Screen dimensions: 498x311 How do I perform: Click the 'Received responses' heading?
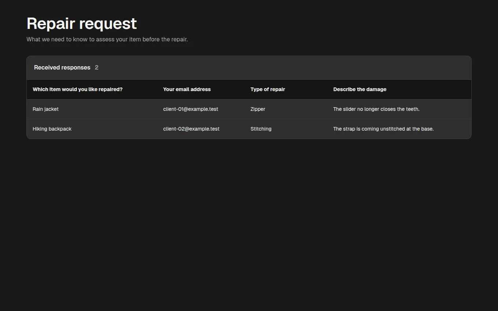point(62,67)
